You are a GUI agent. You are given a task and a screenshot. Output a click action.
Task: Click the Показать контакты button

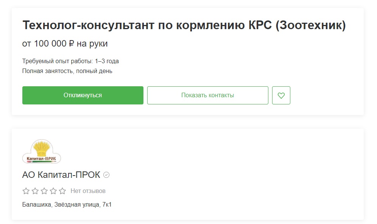pyautogui.click(x=208, y=95)
